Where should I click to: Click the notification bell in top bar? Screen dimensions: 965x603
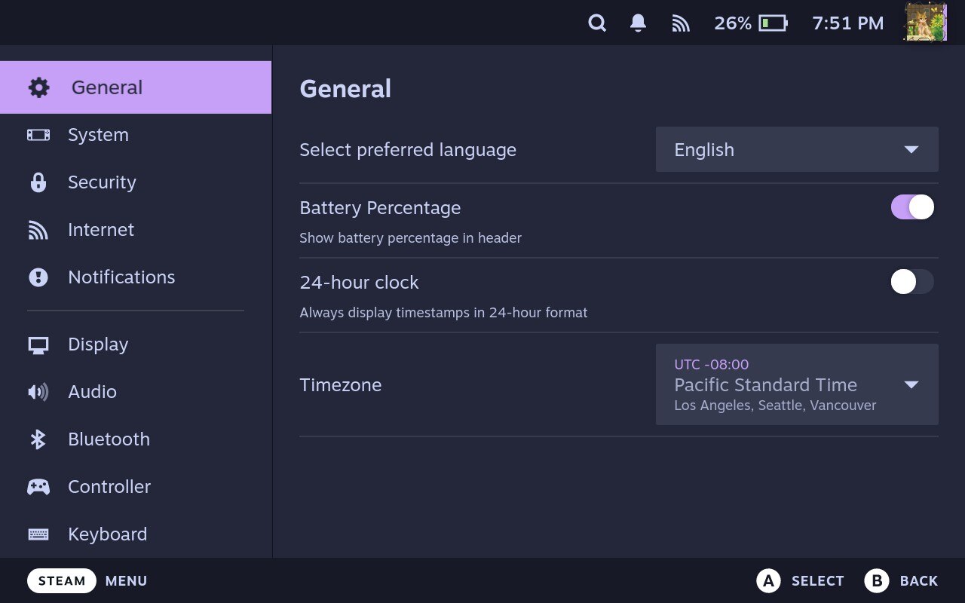coord(637,23)
